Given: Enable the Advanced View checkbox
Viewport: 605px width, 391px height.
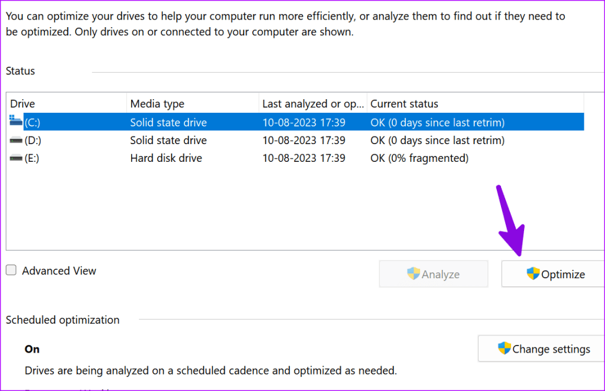Looking at the screenshot, I should coord(10,270).
